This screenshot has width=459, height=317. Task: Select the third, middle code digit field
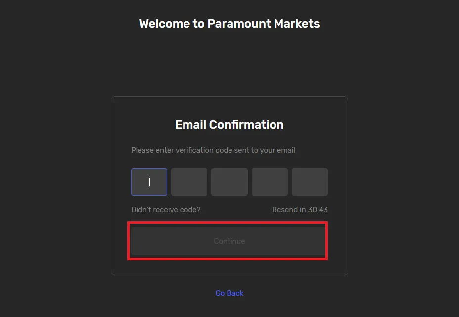(x=229, y=182)
